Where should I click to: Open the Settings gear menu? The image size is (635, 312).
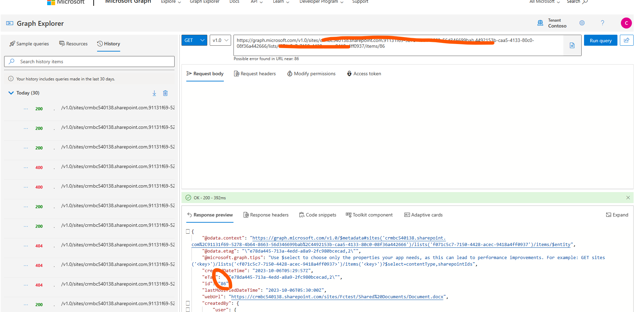coord(582,23)
